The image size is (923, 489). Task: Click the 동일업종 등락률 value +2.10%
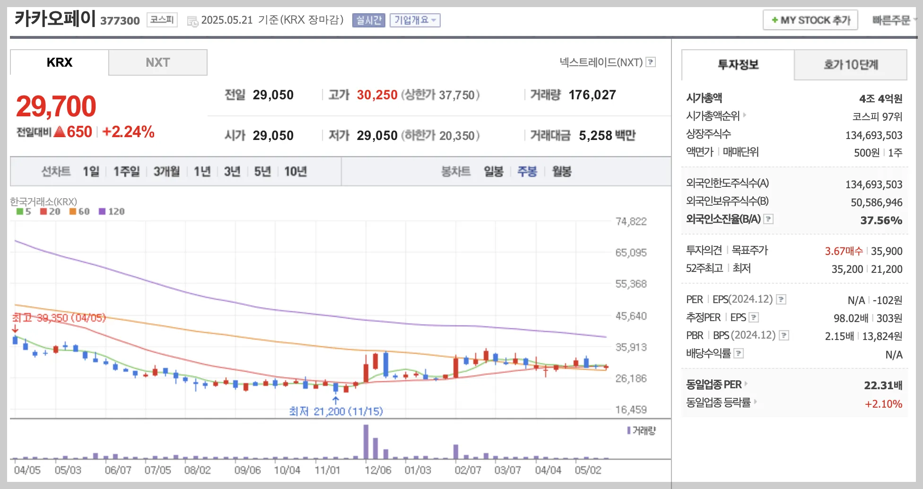click(884, 404)
